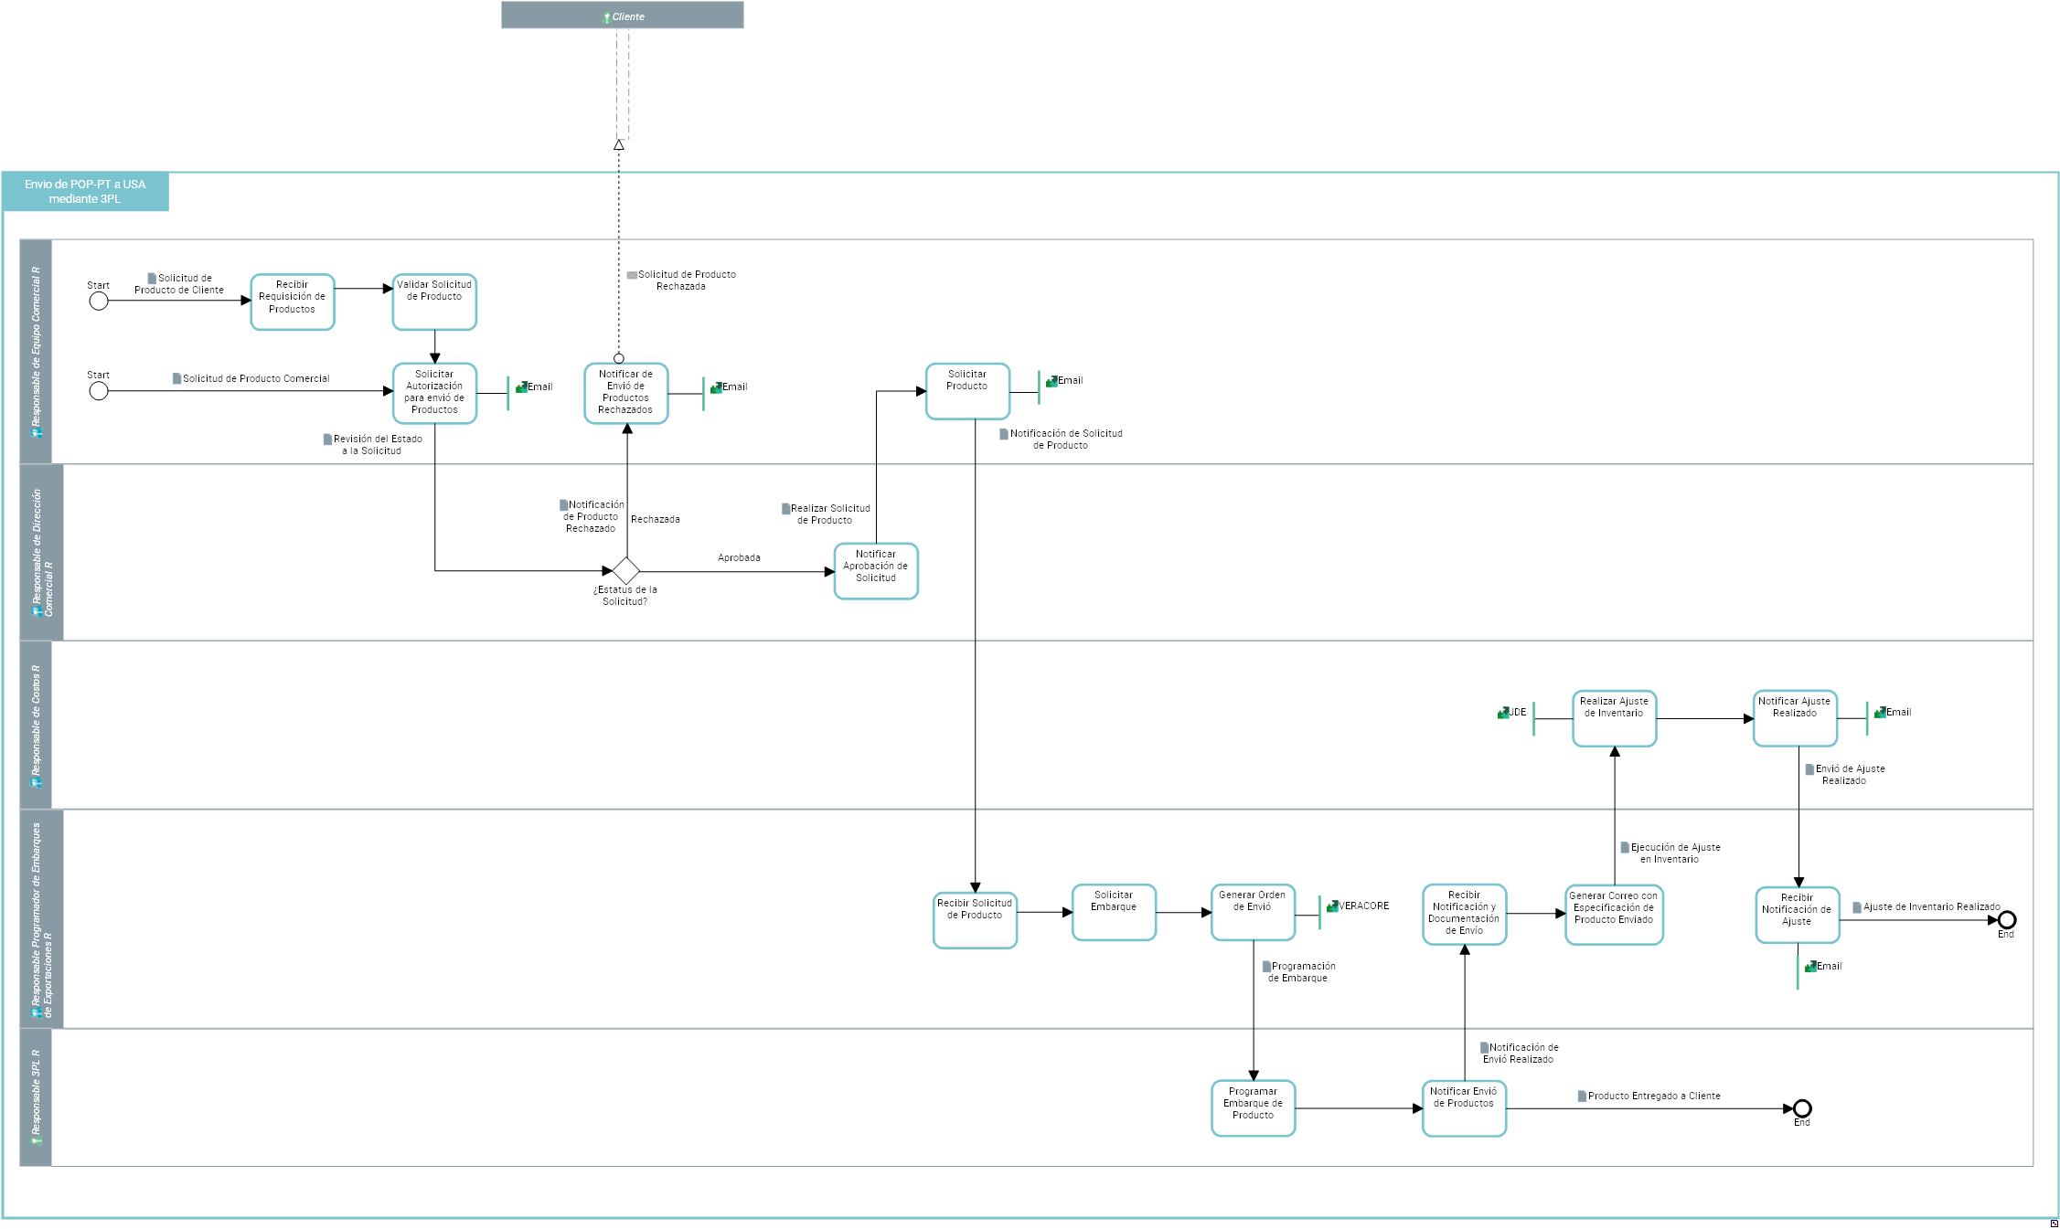Image resolution: width=2060 pixels, height=1229 pixels.
Task: Click document icon of Revisión del Estado a la Solicitud
Action: click(327, 439)
